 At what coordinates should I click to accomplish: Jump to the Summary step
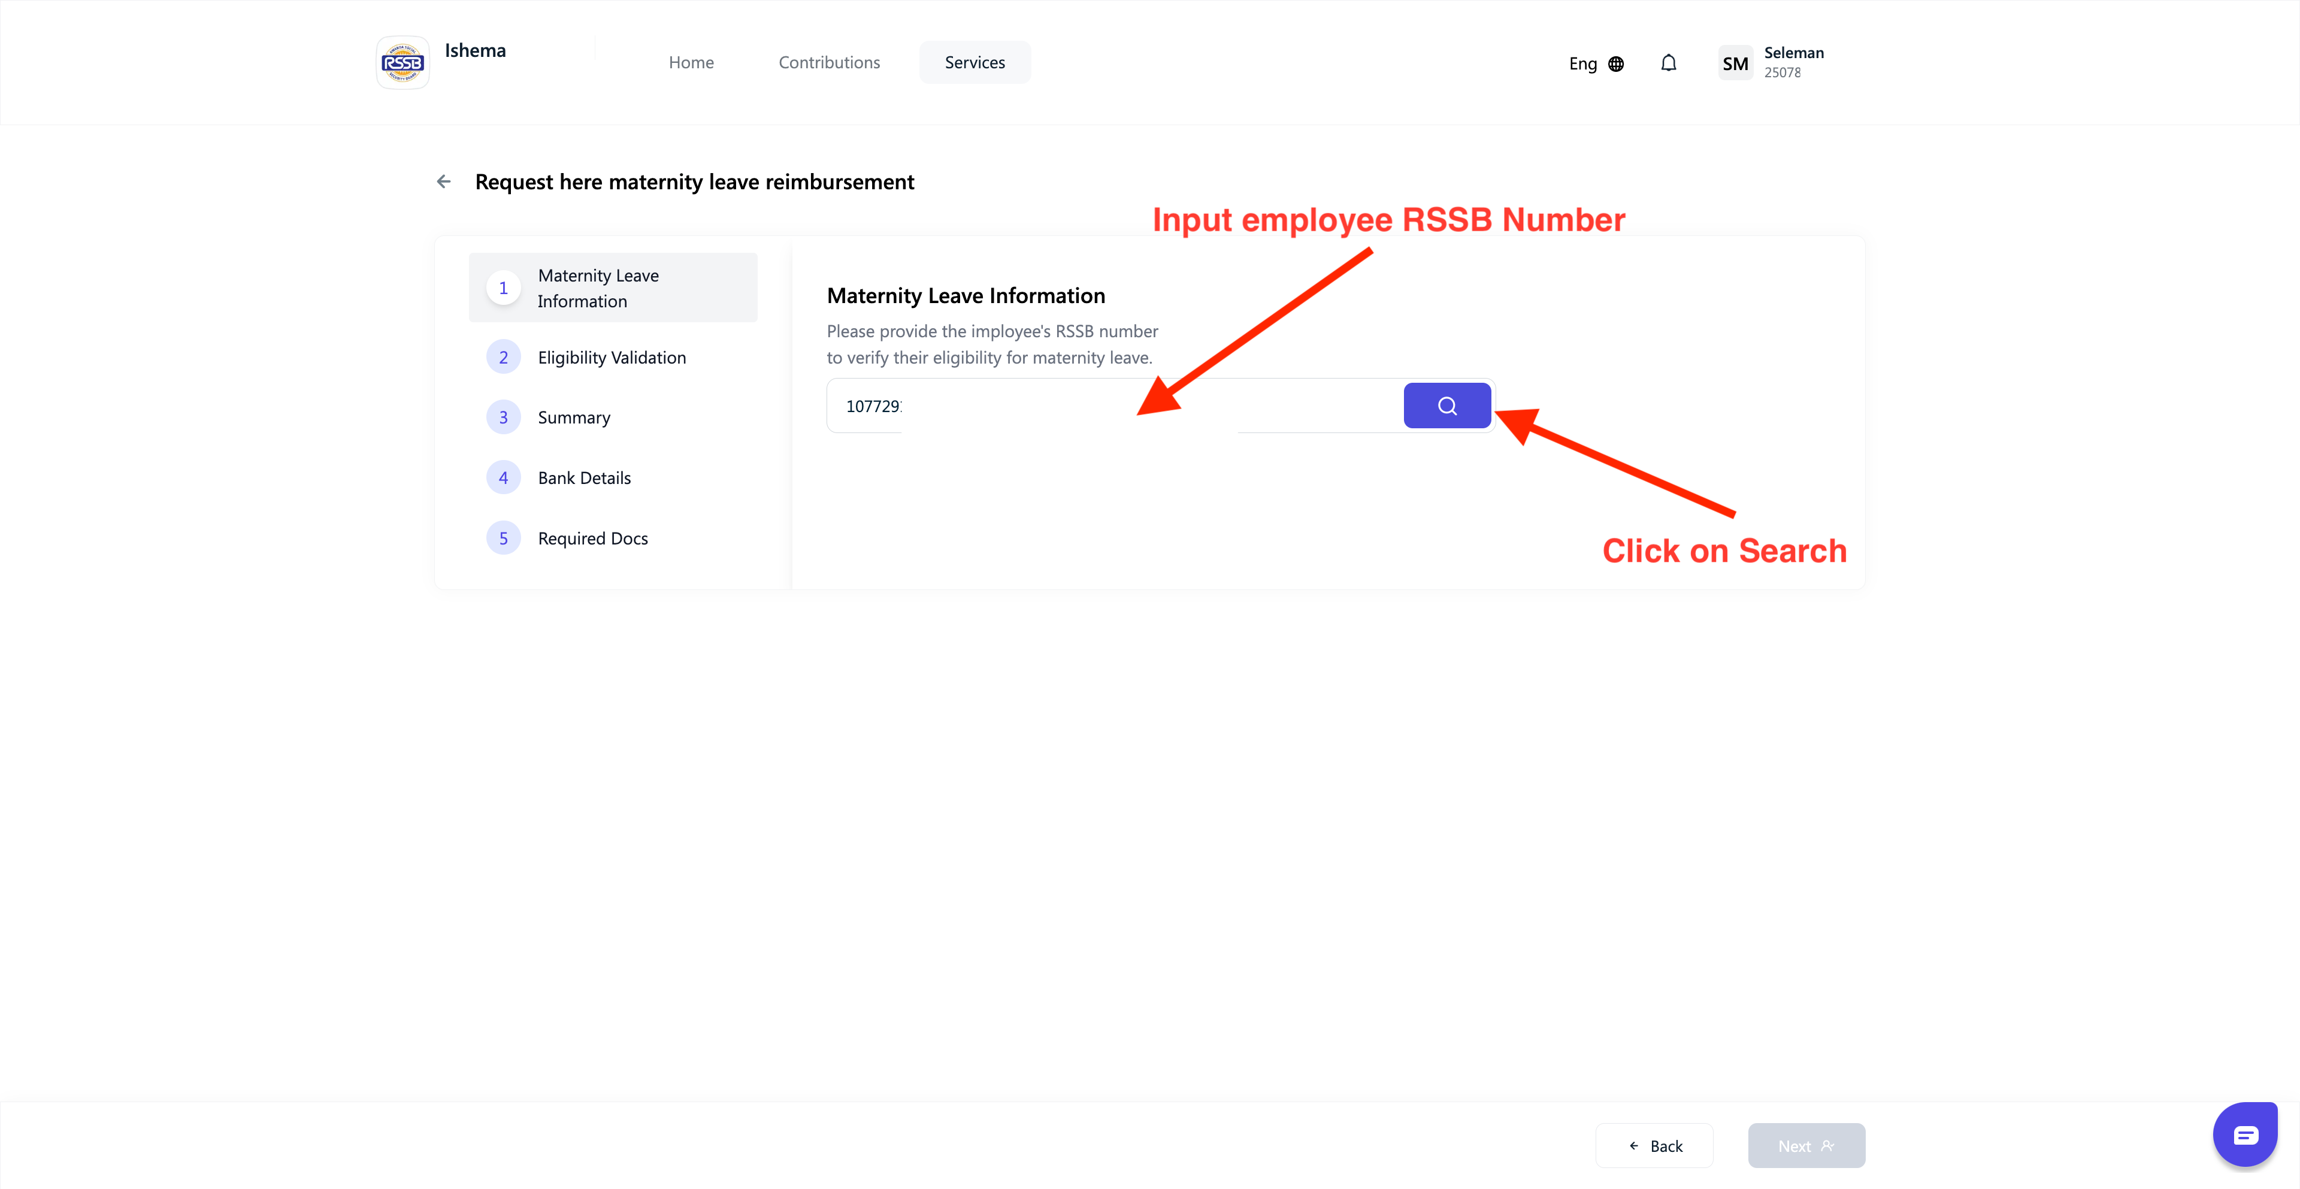(574, 417)
